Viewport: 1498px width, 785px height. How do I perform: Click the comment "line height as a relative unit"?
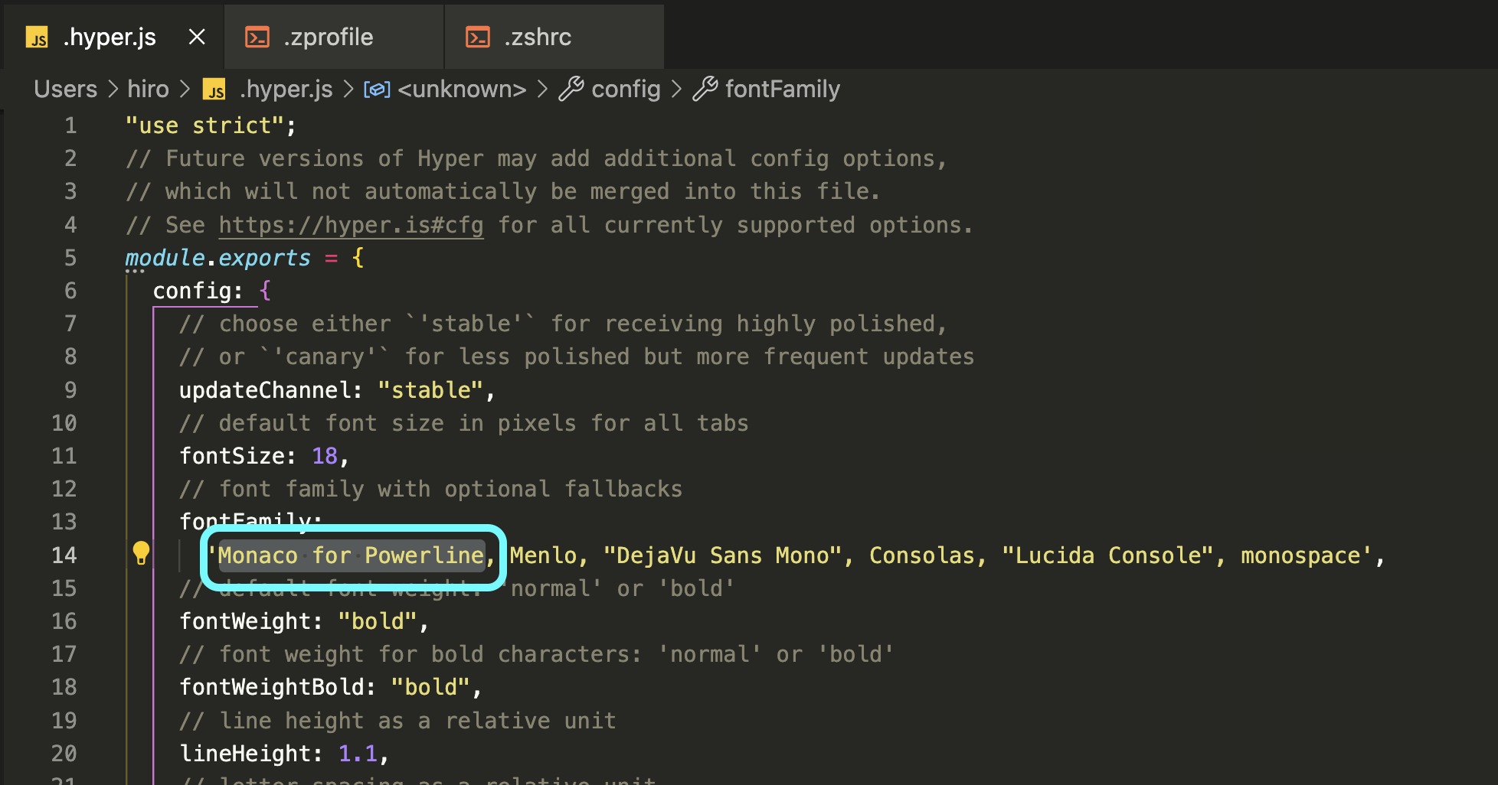(398, 721)
